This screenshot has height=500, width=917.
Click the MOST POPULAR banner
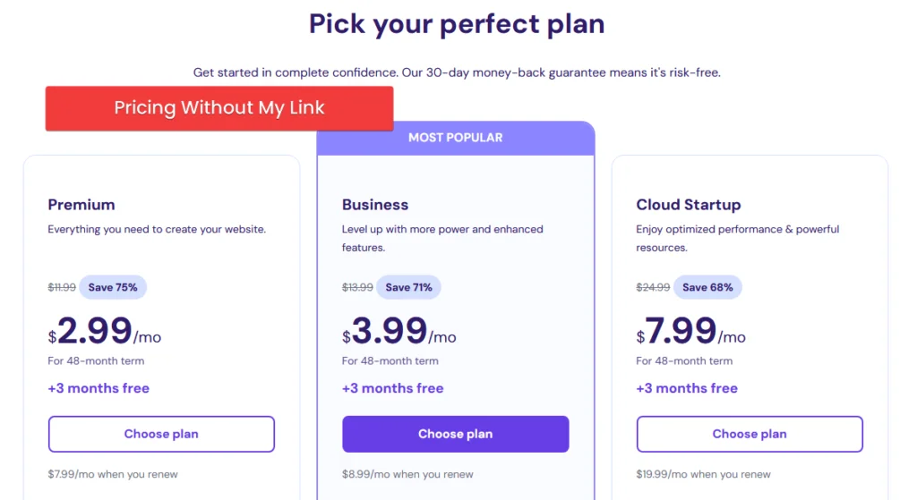point(455,138)
